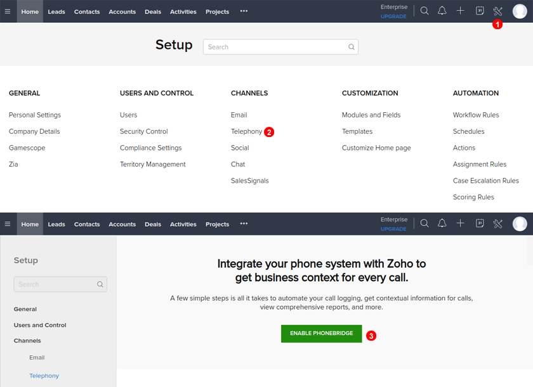The image size is (533, 387).
Task: Expand more modules ellipsis in top navbar
Action: 244,11
